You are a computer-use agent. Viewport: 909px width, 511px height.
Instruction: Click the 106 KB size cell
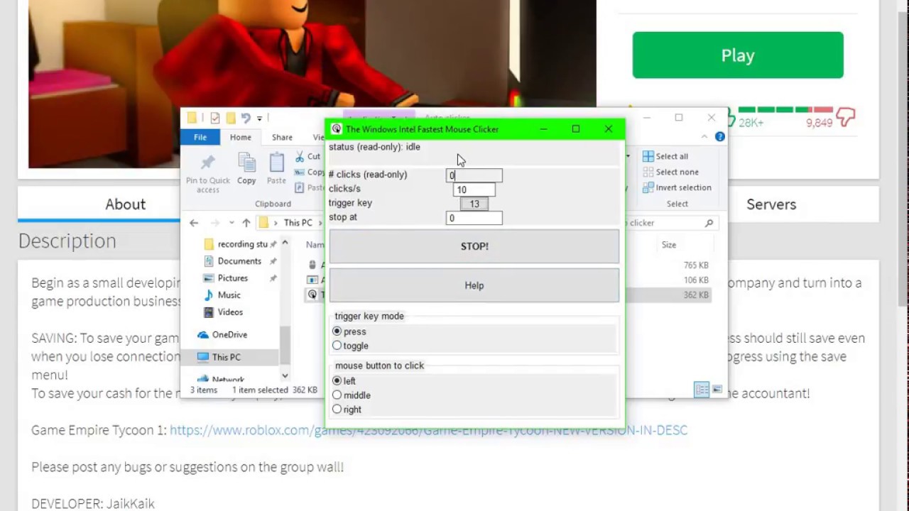[x=696, y=280]
